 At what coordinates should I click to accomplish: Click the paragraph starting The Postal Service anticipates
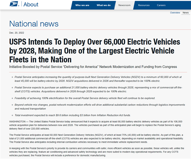[x=96, y=139]
